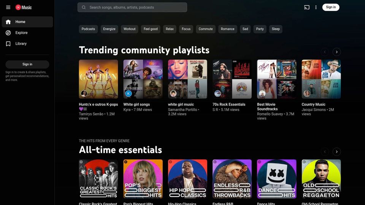The width and height of the screenshot is (365, 205).
Task: Open 70s Rock Essentials playlist cover
Action: point(232,79)
